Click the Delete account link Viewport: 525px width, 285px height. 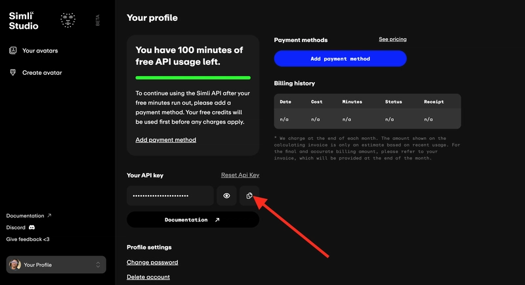[148, 277]
